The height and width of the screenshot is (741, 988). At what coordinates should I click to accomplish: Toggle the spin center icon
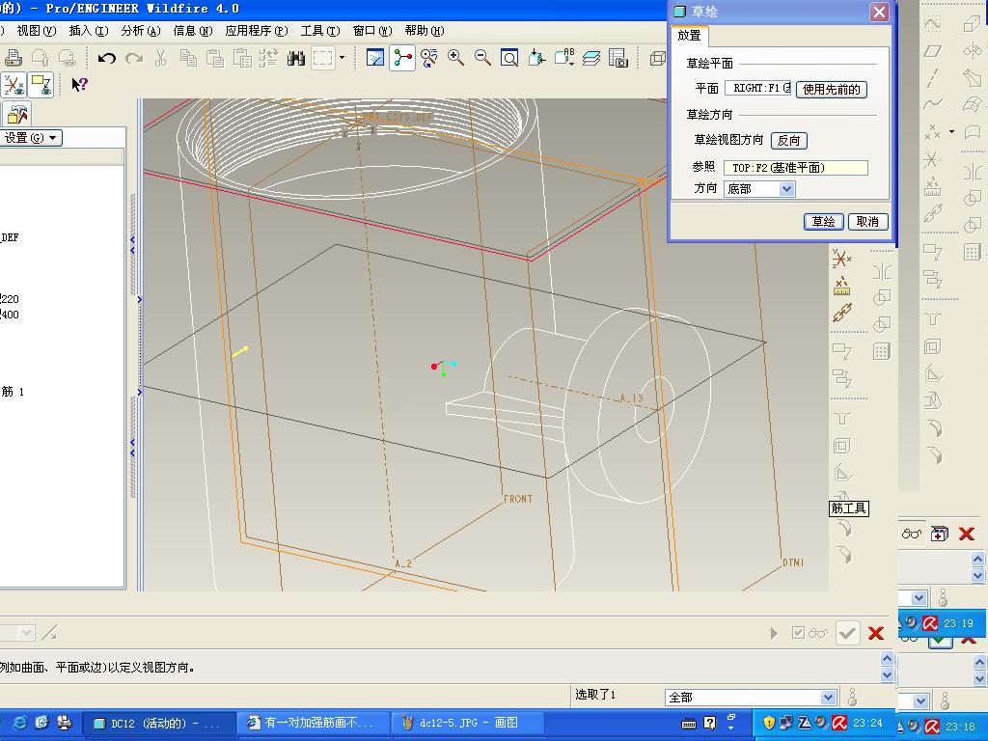[402, 59]
